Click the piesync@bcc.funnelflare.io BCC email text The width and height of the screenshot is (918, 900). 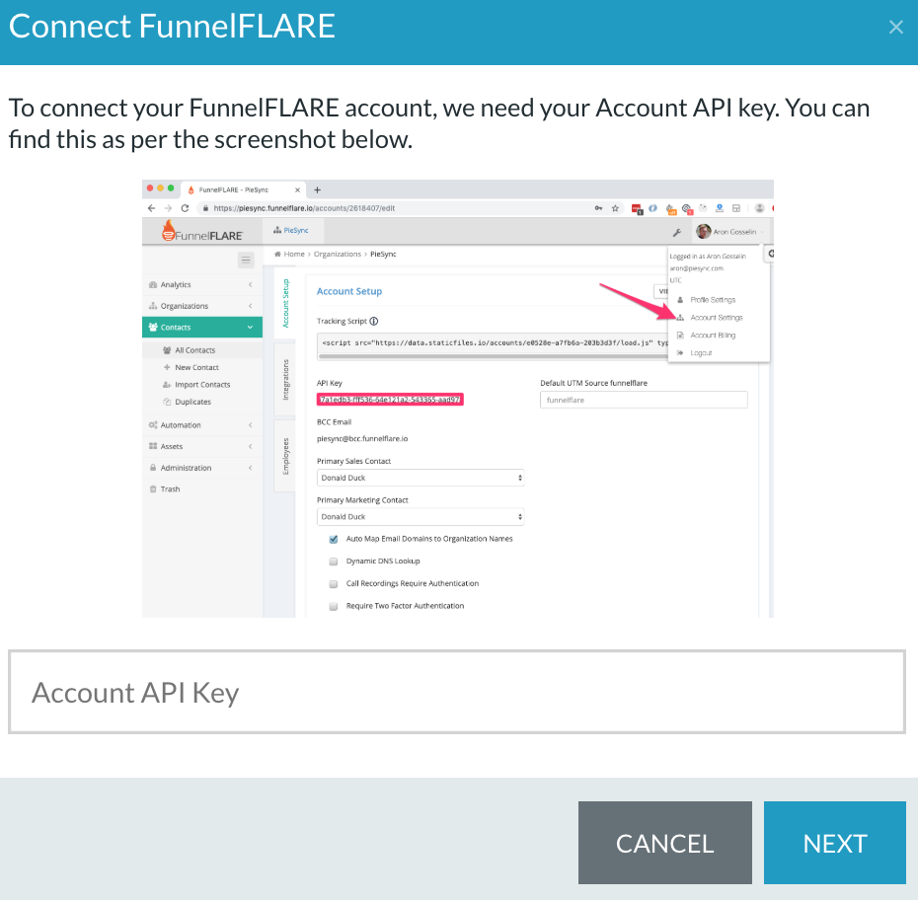tap(362, 439)
